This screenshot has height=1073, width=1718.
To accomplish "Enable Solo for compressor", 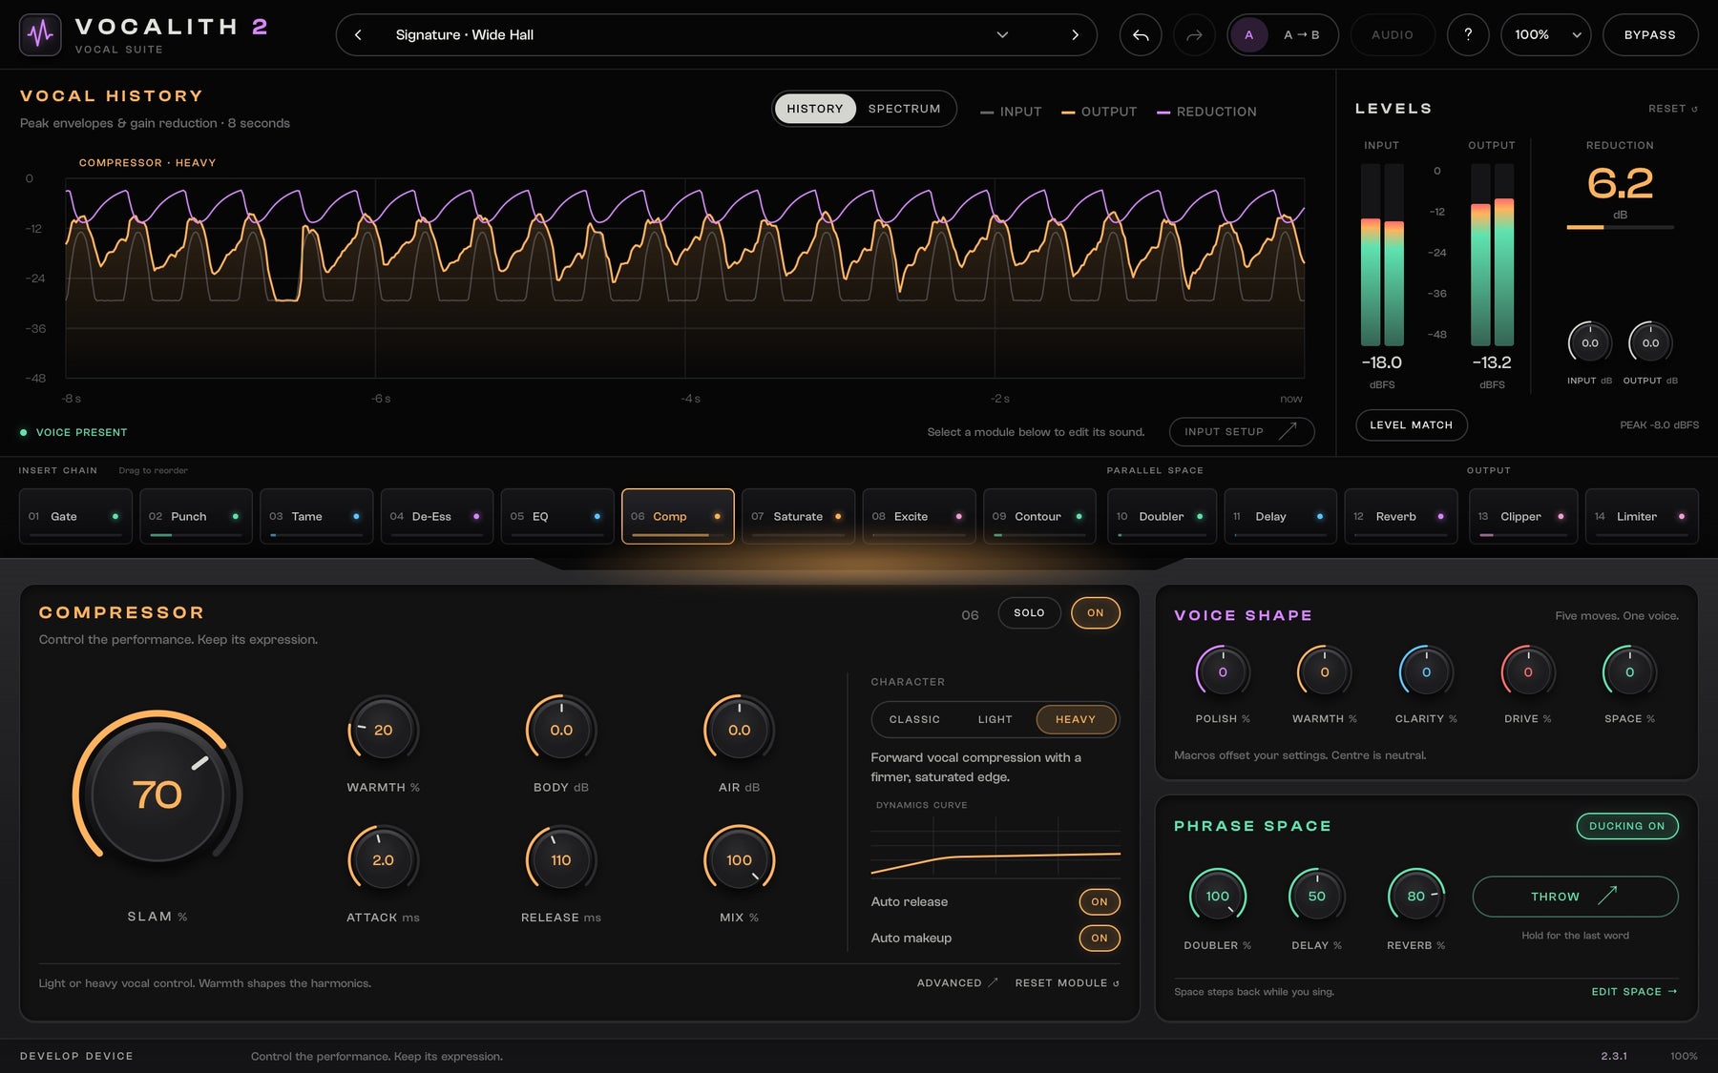I will (1029, 612).
